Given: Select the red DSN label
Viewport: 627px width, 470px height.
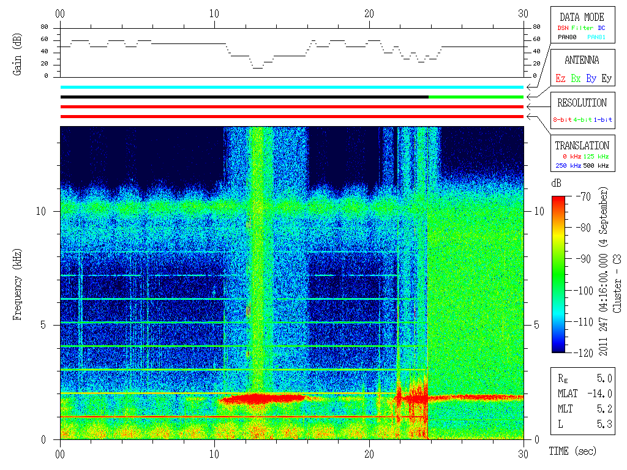Looking at the screenshot, I should [x=563, y=28].
